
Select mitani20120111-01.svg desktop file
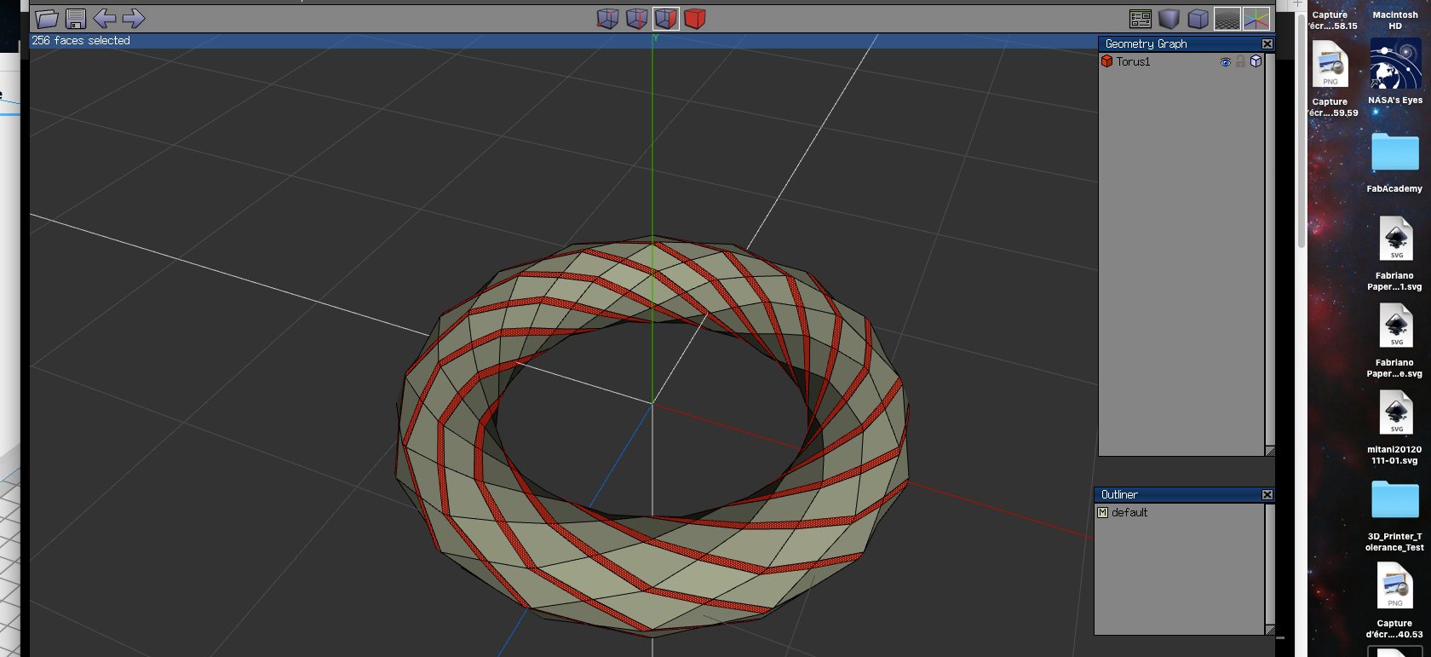tap(1395, 428)
